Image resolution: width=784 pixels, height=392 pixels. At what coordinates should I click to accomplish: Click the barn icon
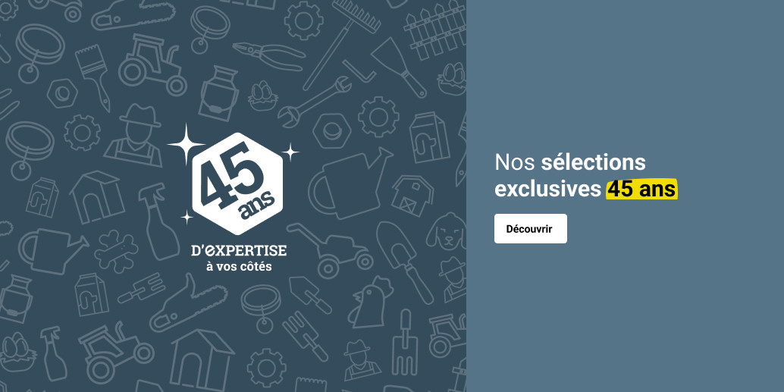click(412, 196)
